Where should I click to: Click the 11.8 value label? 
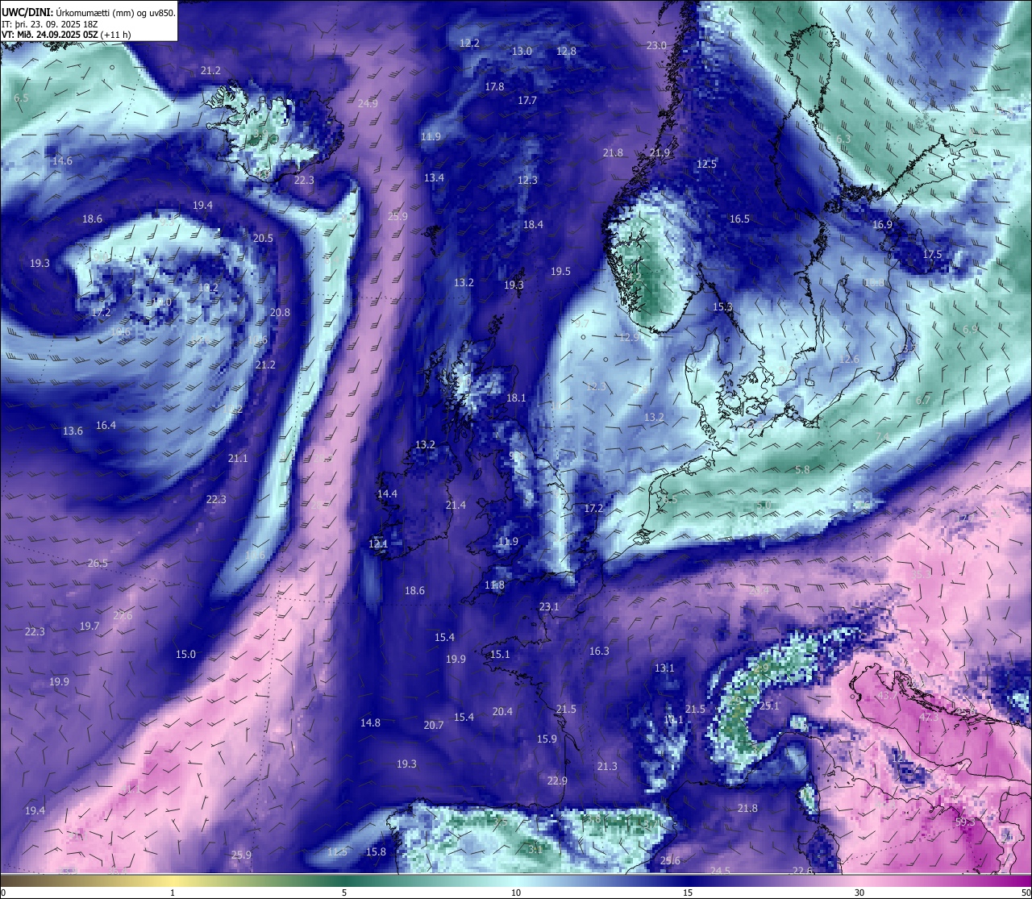[494, 585]
